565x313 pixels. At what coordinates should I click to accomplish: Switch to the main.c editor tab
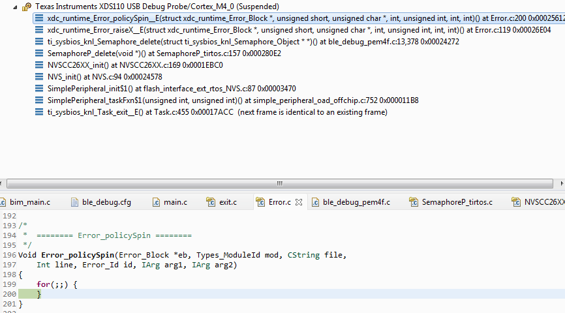(x=175, y=202)
